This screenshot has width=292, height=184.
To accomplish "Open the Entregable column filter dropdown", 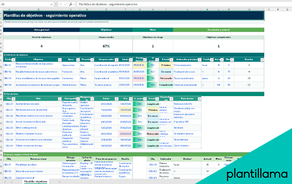I will coord(78,99).
